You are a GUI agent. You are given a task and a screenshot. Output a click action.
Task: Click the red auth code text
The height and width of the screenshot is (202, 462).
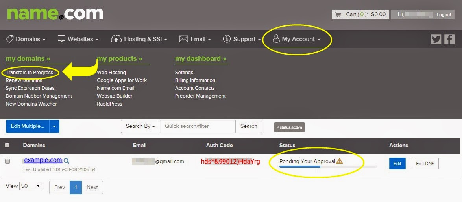pos(231,162)
